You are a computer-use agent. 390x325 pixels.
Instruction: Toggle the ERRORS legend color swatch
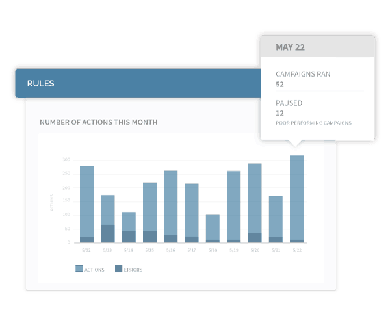(x=118, y=269)
